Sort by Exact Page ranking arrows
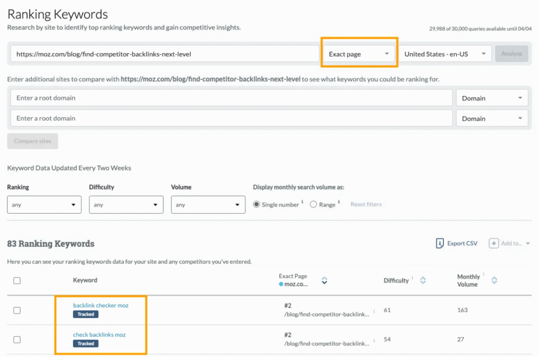Image resolution: width=538 pixels, height=357 pixels. 324,280
